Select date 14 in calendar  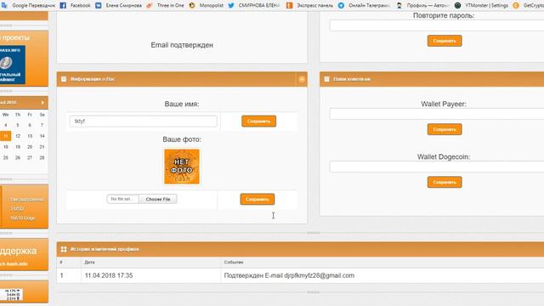coord(42,136)
